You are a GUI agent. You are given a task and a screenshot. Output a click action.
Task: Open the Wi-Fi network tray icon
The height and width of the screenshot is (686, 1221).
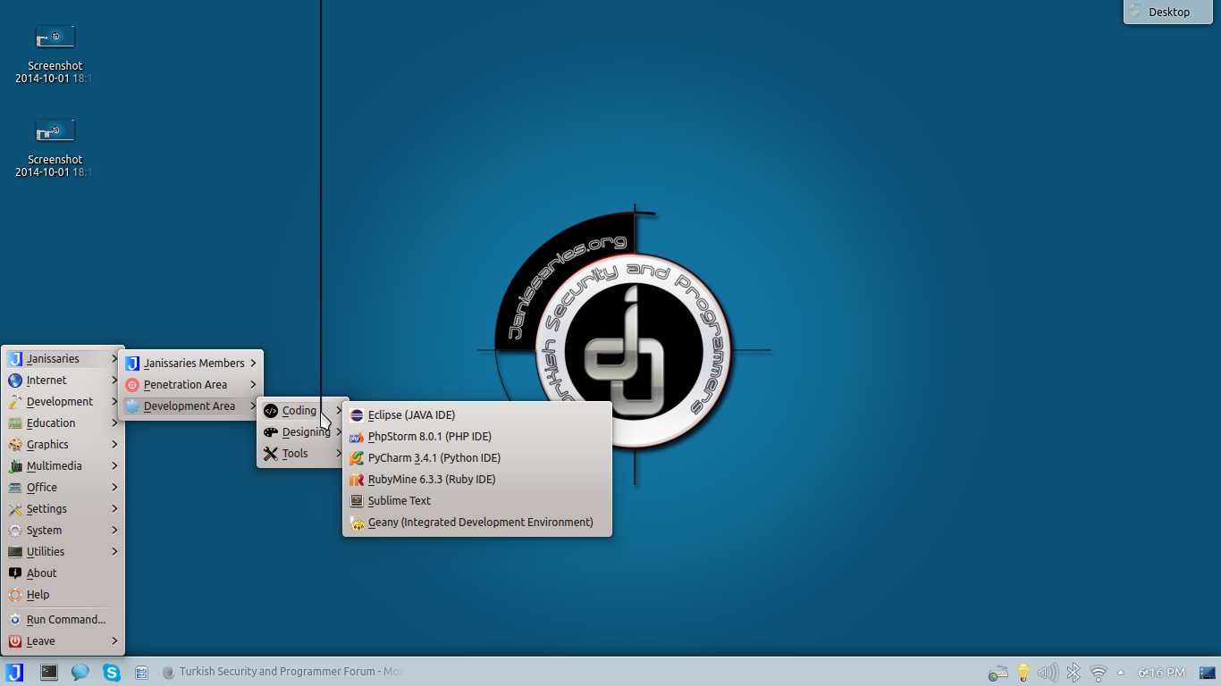click(x=1099, y=673)
